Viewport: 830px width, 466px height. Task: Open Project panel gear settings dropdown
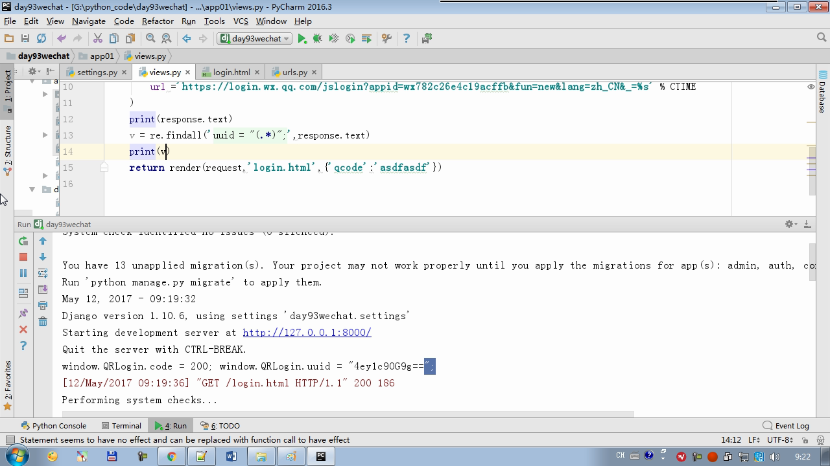tap(33, 72)
